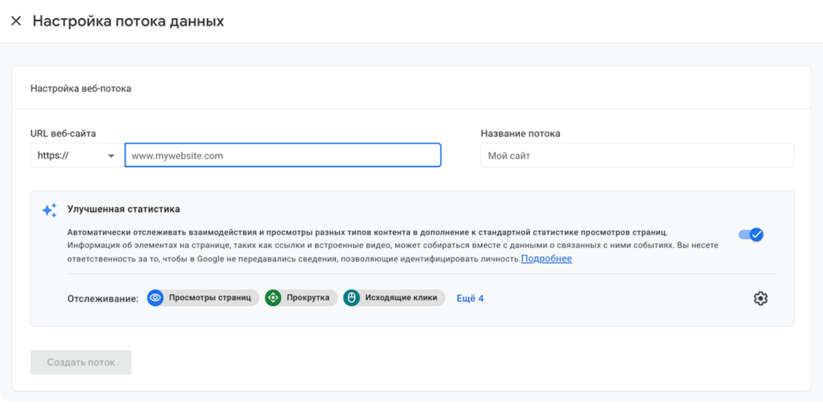Click the green Прокрутка scroll icon
This screenshot has height=411, width=823.
273,298
